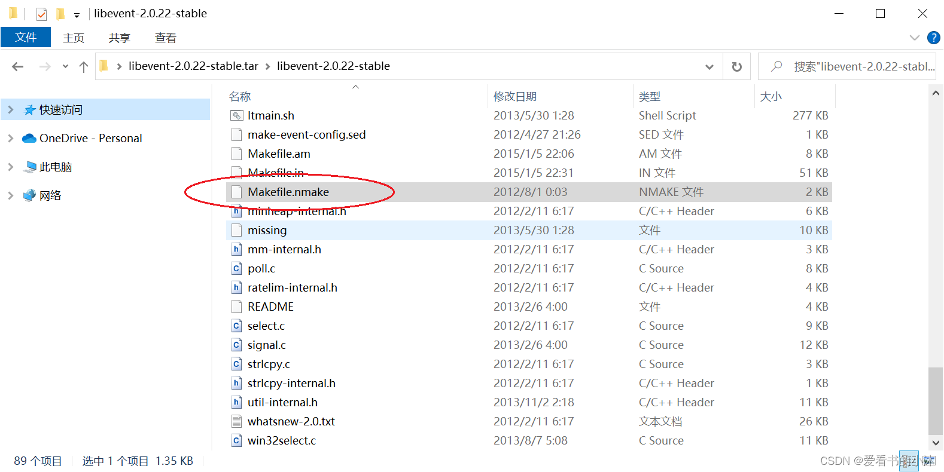The image size is (944, 472).
Task: Click the 277 KB size cell
Action: coord(810,115)
